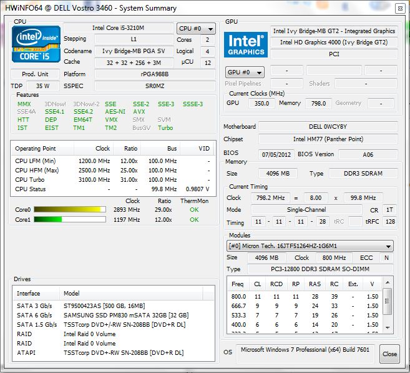
Task: Click the Model column header in Drives
Action: (x=131, y=294)
